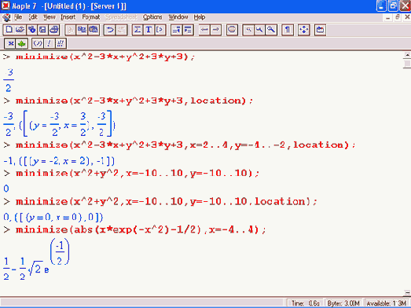Viewport: 411px width, 308px height.
Task: Toggle nonprinting characters with the paragraph mark icon
Action: coord(288,30)
